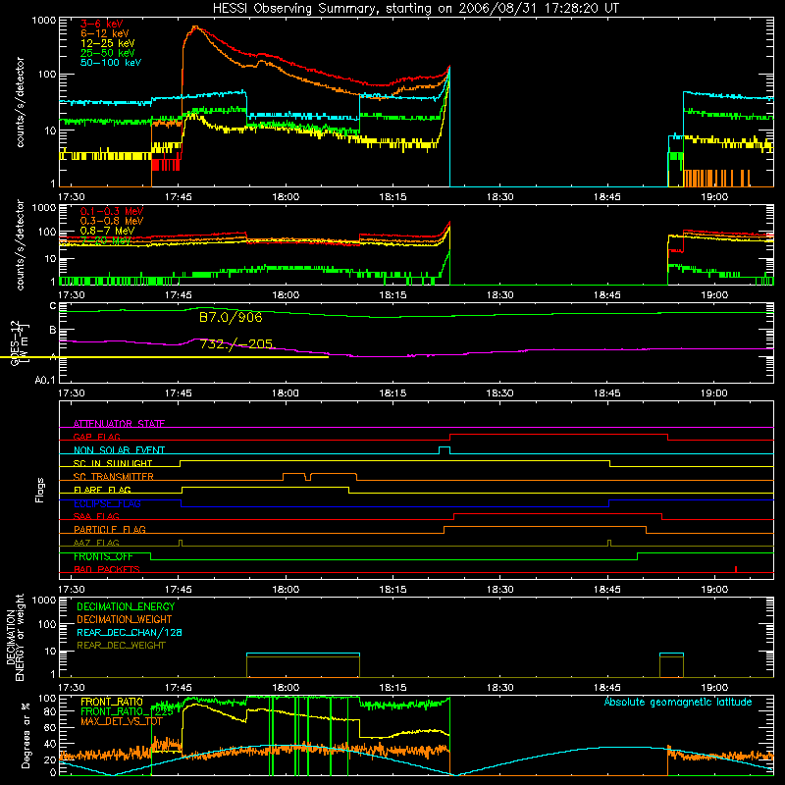
Task: Click the green 7-20 MeV legend label
Action: [x=106, y=240]
